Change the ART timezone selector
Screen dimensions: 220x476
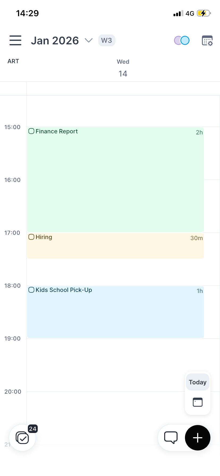coord(13,61)
